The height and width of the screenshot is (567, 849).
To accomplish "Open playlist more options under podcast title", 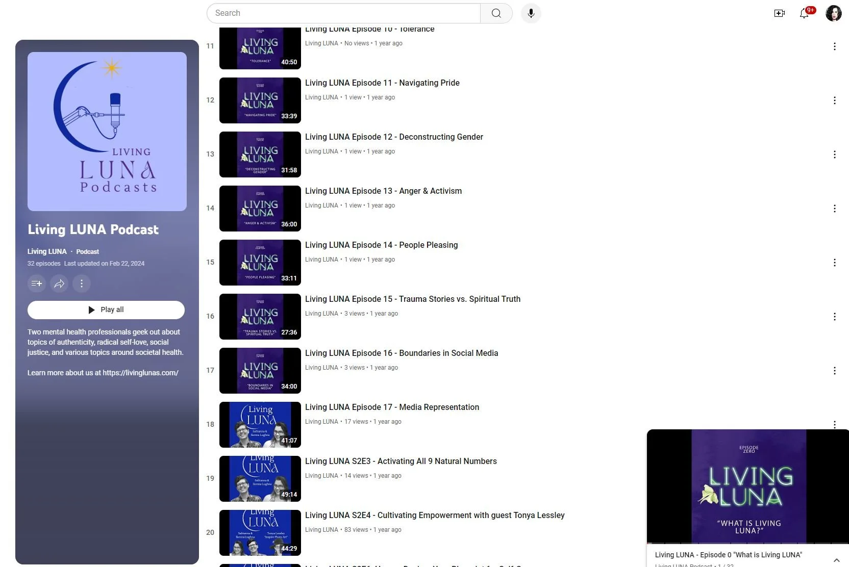I will coord(82,283).
